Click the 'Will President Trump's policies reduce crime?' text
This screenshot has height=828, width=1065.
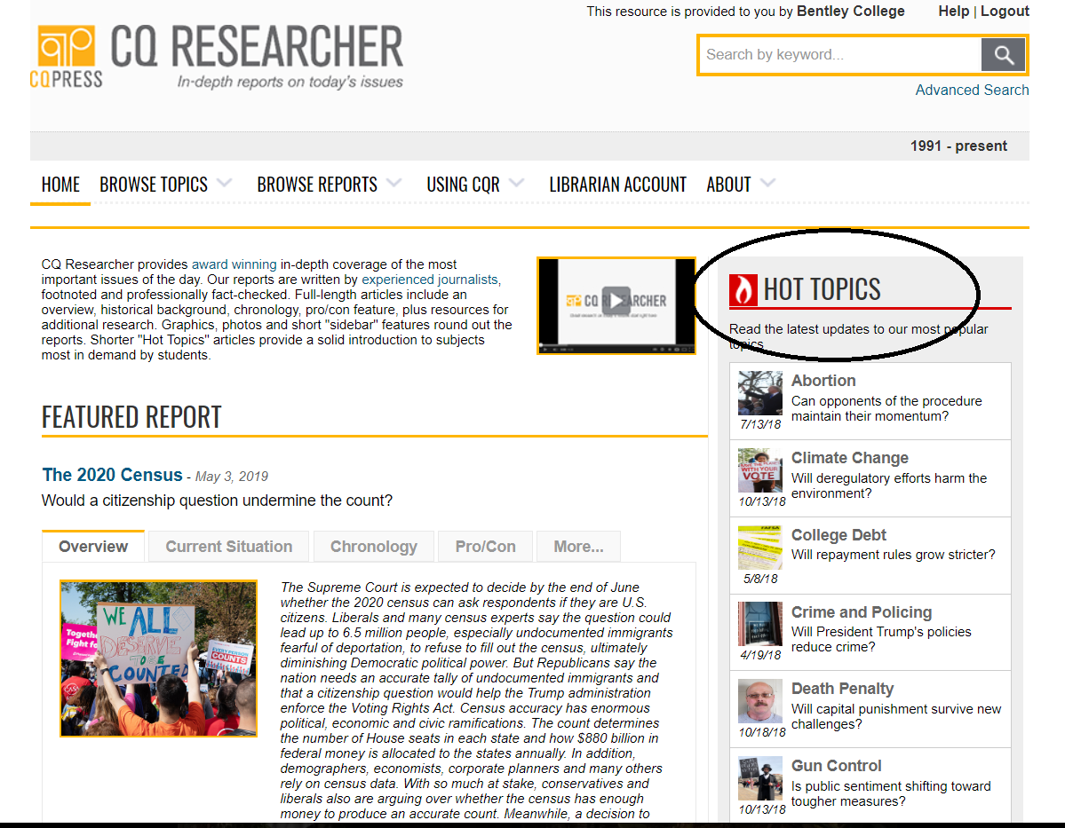pos(881,639)
